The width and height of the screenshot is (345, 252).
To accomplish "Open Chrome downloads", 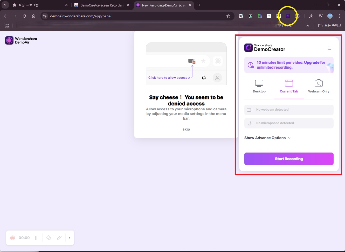I will tap(311, 16).
